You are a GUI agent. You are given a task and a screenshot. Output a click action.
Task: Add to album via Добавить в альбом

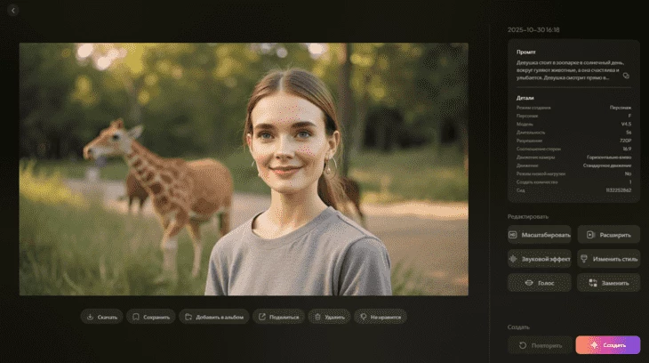(x=213, y=317)
